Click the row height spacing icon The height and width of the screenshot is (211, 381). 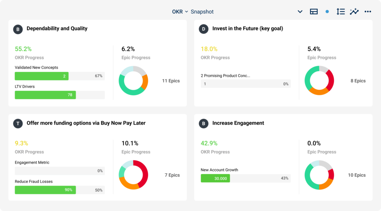coord(340,11)
